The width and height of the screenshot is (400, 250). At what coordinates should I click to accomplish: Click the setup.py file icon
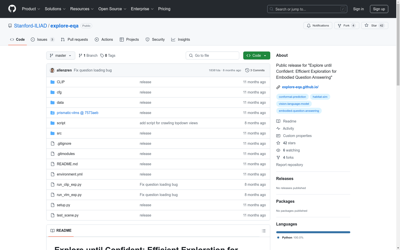click(x=52, y=205)
